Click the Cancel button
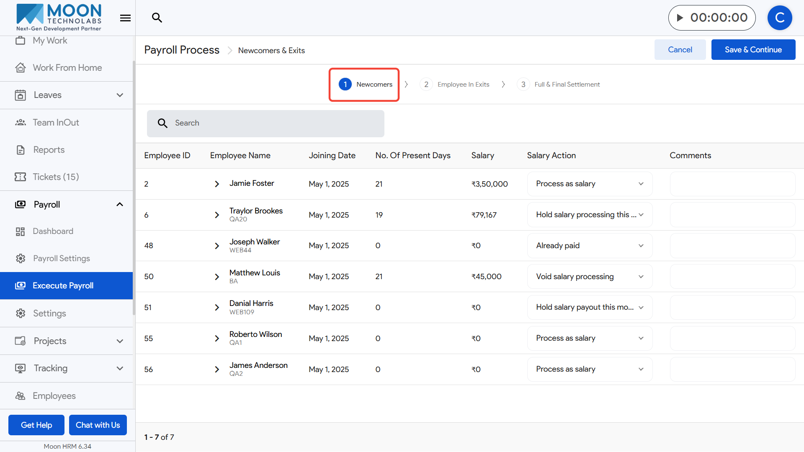The image size is (804, 452). click(x=680, y=50)
